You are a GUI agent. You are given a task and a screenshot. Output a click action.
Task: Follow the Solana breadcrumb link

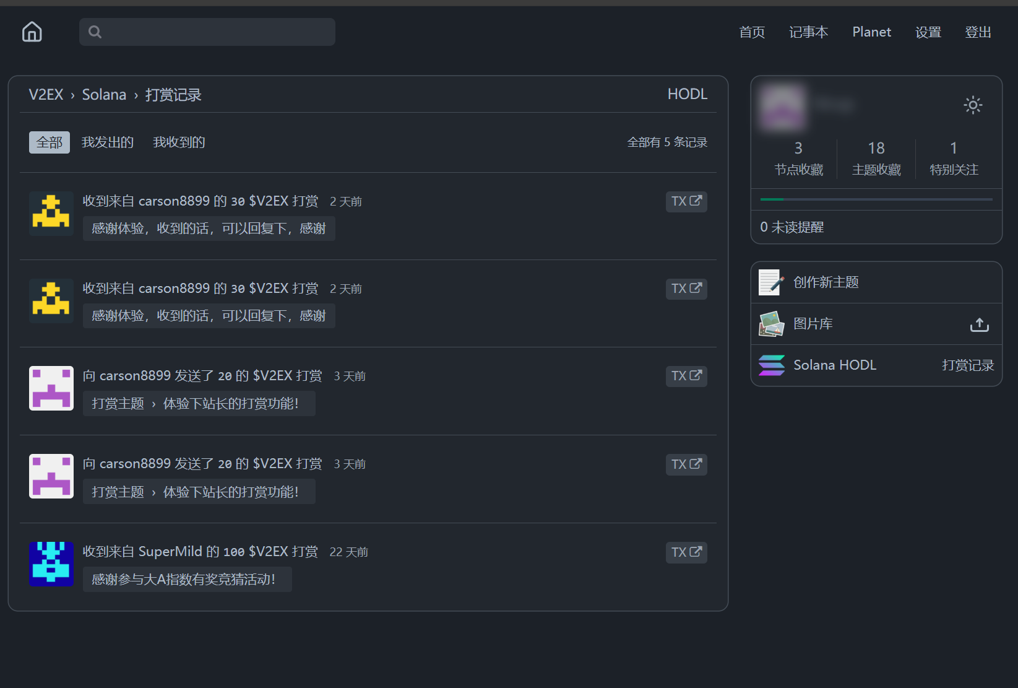click(104, 95)
